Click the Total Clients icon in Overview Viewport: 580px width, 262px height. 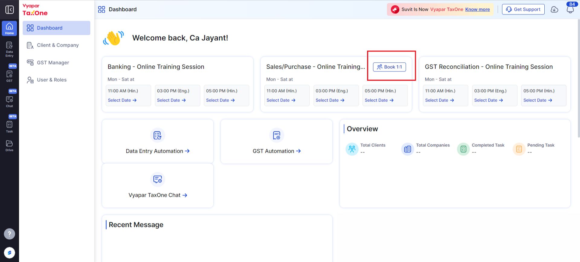click(352, 149)
